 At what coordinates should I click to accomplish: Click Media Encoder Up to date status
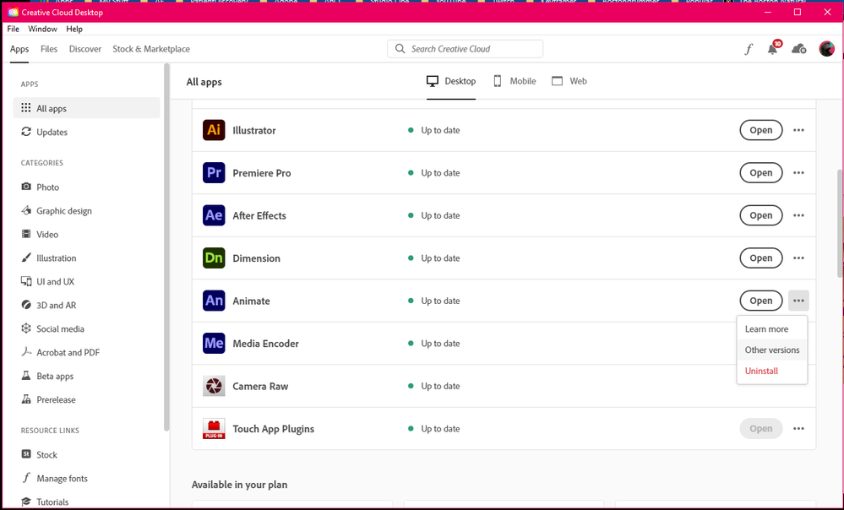(x=434, y=343)
